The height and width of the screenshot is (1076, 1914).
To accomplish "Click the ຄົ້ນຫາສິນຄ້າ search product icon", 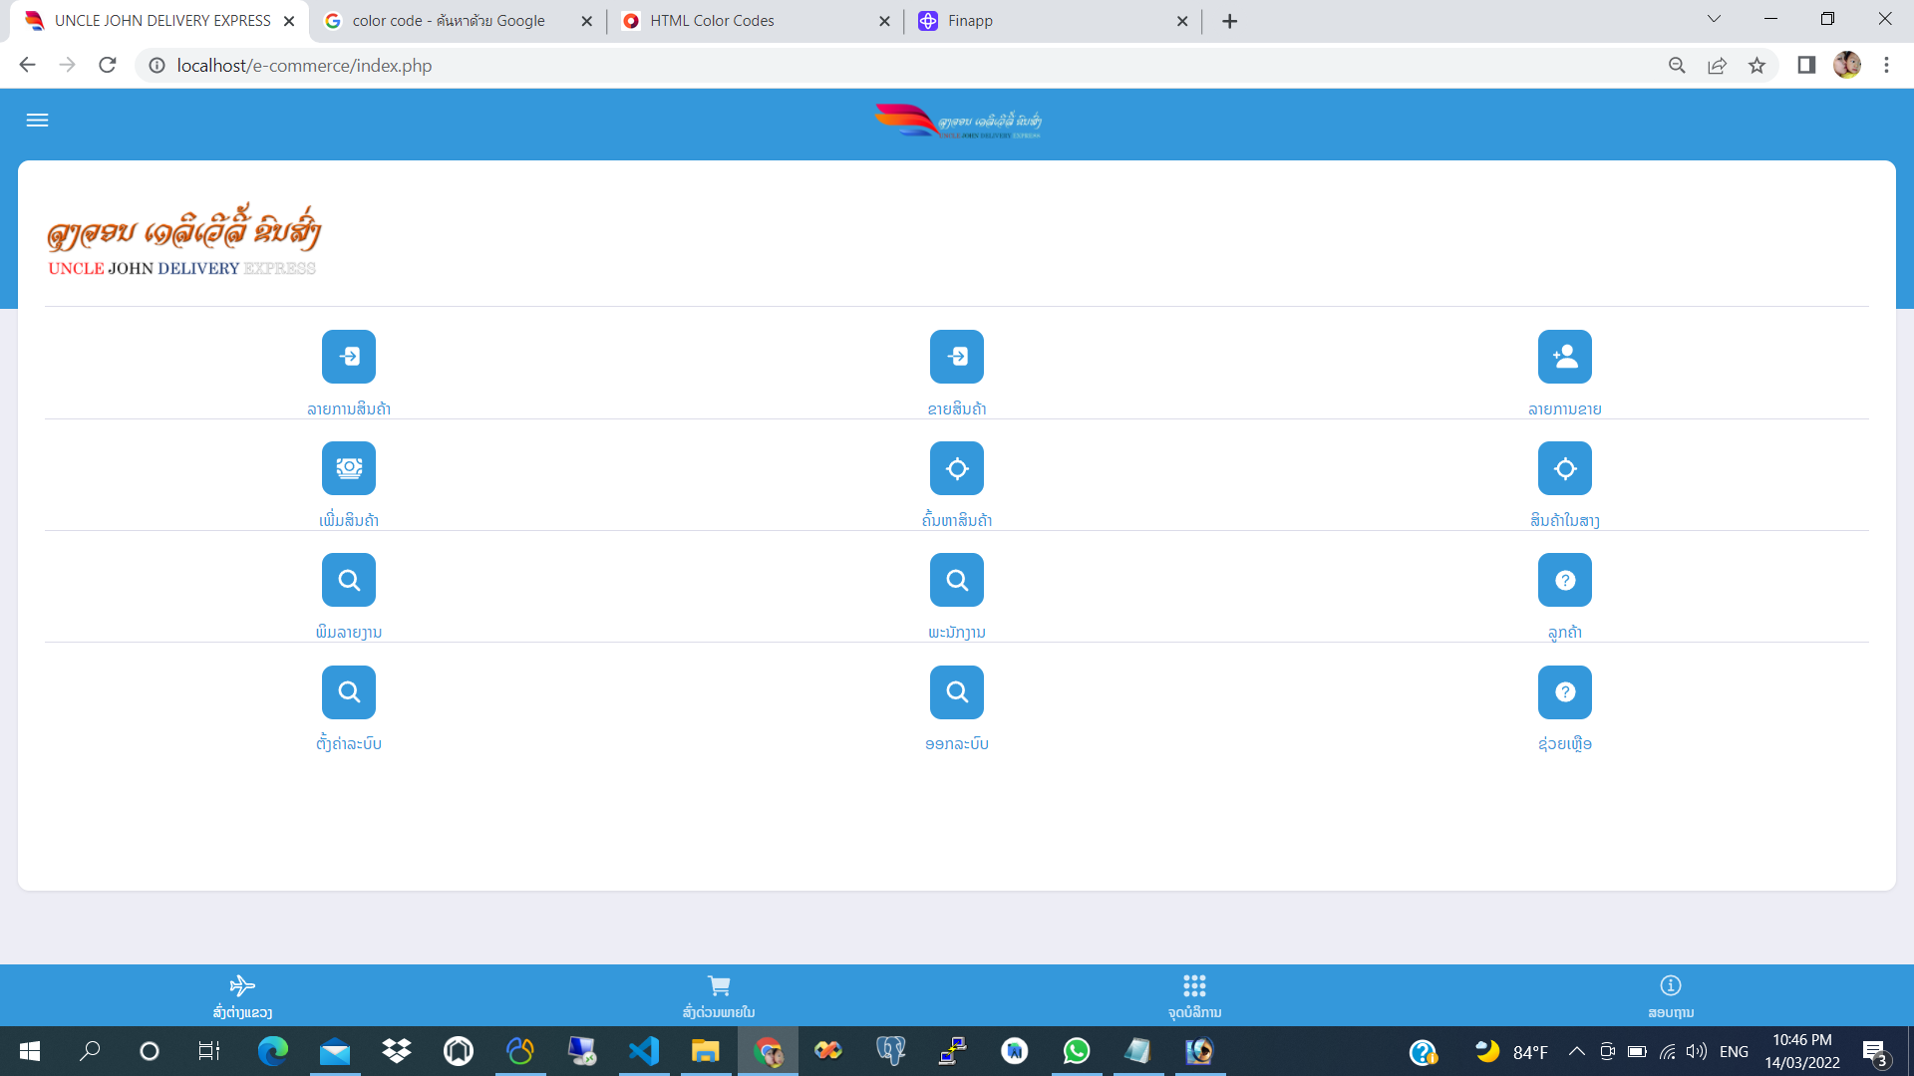I will click(x=957, y=468).
